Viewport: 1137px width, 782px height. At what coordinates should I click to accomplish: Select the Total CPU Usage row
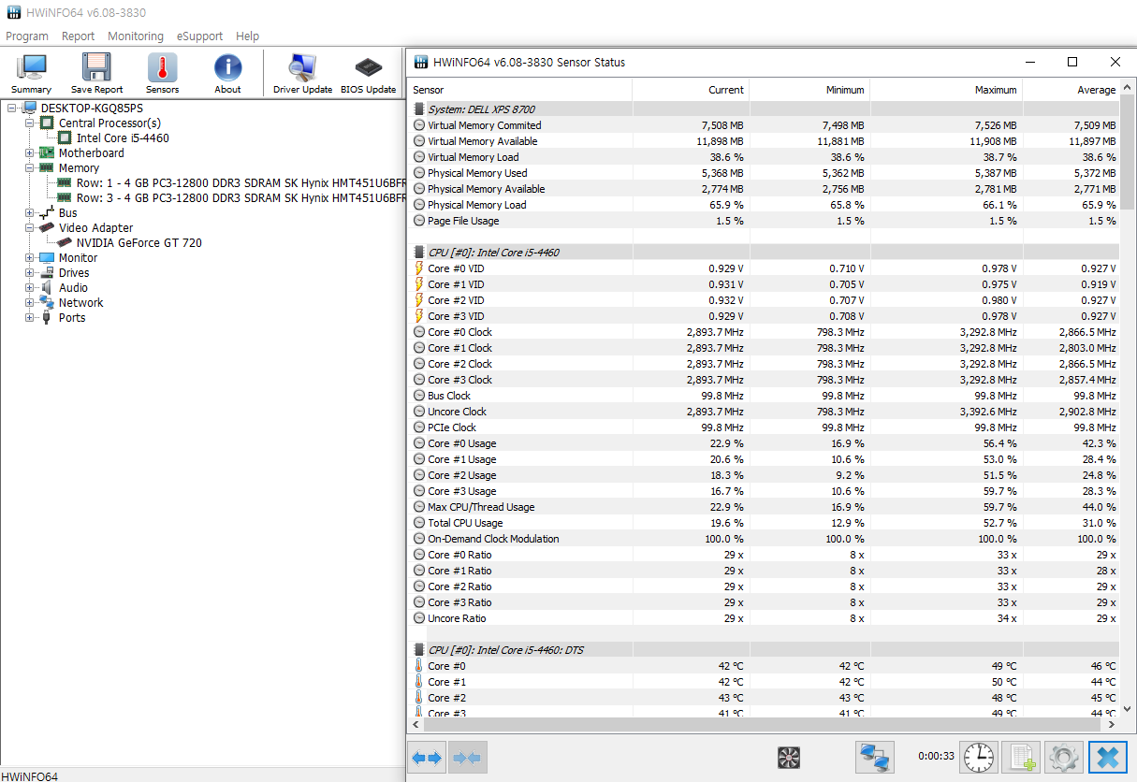point(765,523)
